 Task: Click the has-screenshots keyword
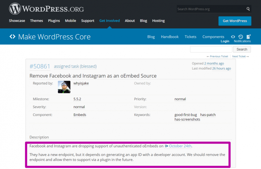[187, 119]
